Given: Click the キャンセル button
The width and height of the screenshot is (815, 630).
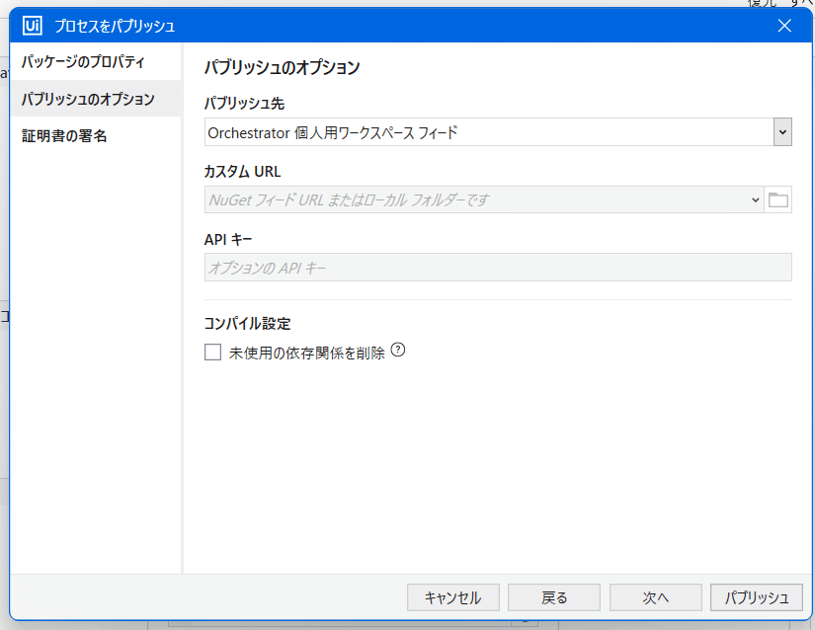Looking at the screenshot, I should point(452,597).
